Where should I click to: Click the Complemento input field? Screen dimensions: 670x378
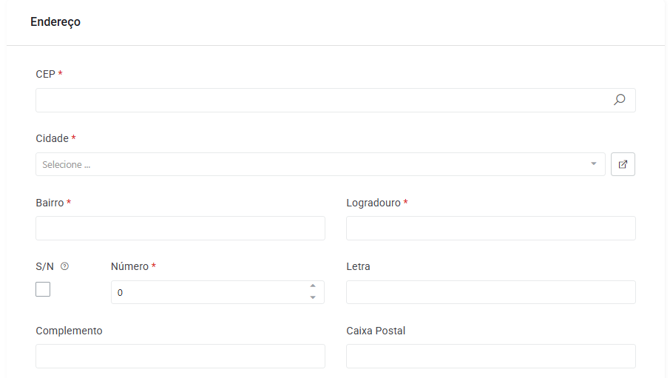[x=180, y=357]
